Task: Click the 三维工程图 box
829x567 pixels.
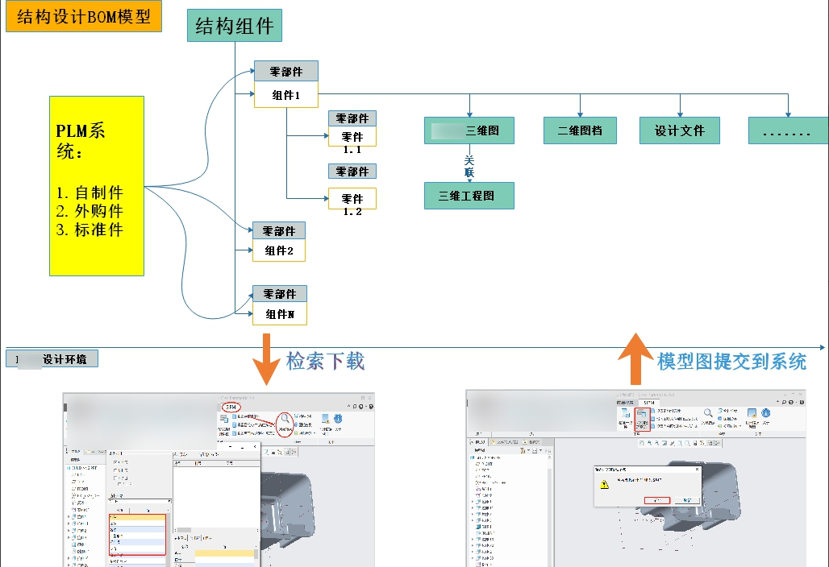Action: (469, 196)
